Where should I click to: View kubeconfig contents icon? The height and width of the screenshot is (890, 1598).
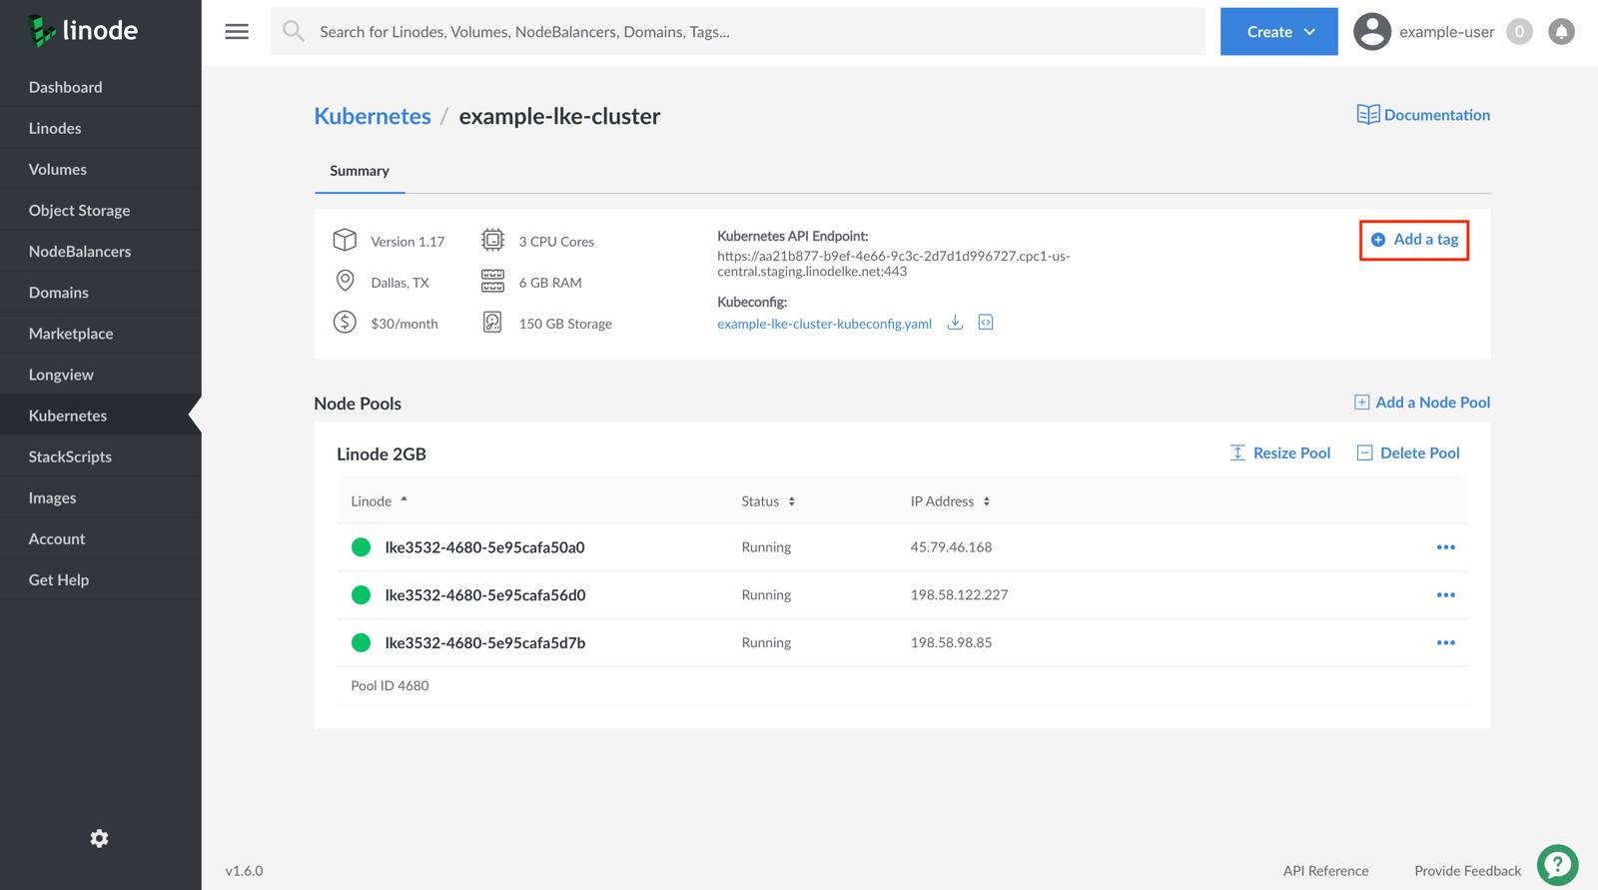(986, 322)
